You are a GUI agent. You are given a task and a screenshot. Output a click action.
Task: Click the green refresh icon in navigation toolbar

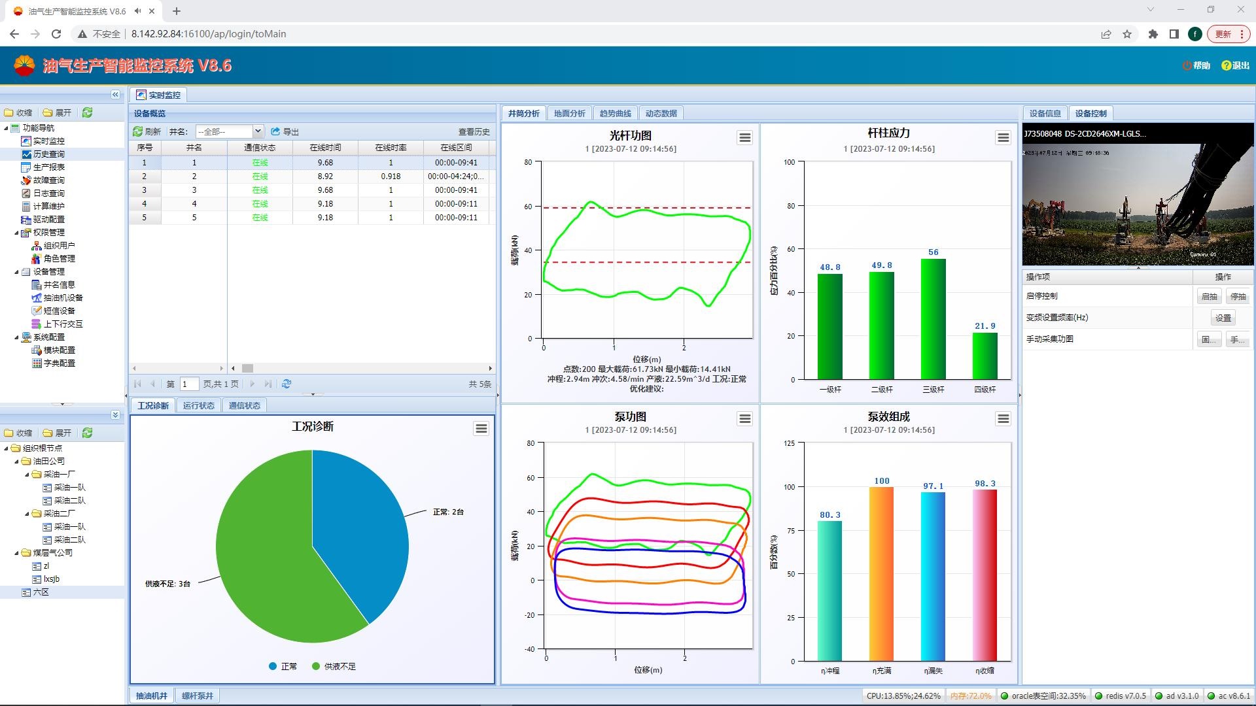coord(87,112)
